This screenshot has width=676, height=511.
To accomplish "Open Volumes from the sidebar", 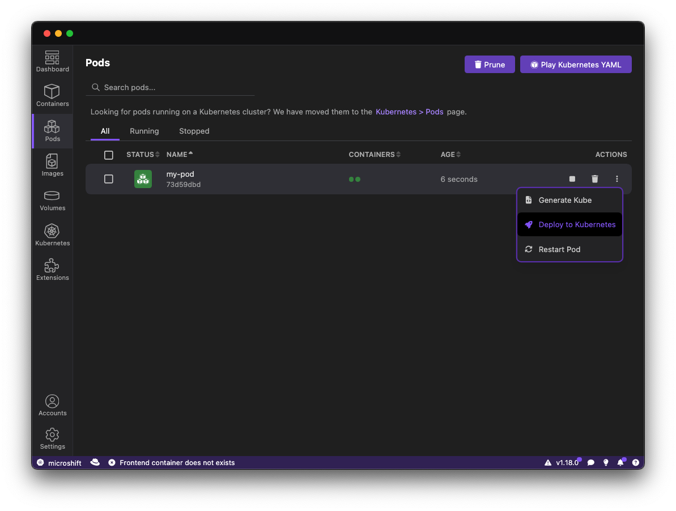I will pyautogui.click(x=52, y=200).
